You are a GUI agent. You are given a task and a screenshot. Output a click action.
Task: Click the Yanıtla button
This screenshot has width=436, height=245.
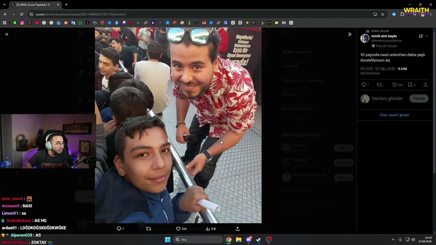point(419,98)
